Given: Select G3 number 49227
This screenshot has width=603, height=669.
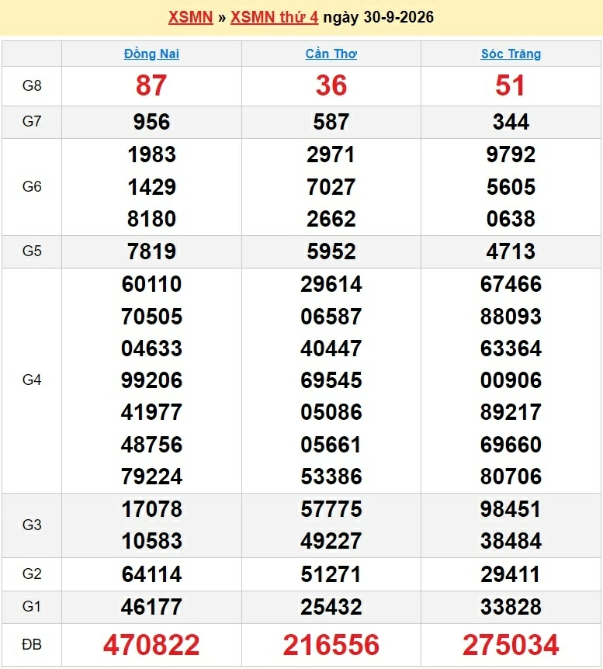Looking at the screenshot, I should point(331,541).
